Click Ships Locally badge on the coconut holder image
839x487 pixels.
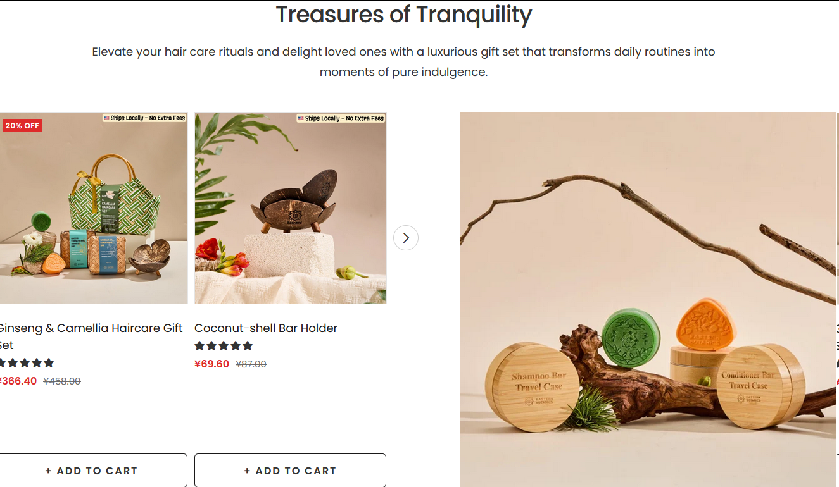click(x=341, y=118)
